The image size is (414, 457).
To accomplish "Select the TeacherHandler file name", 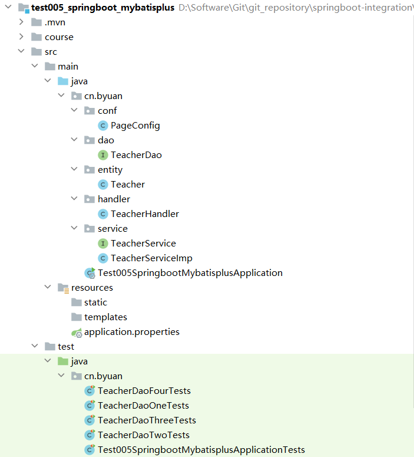I will (145, 214).
